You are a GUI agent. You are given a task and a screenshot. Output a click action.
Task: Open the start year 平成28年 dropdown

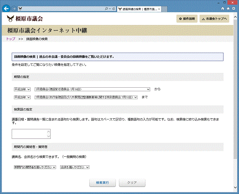(22, 89)
